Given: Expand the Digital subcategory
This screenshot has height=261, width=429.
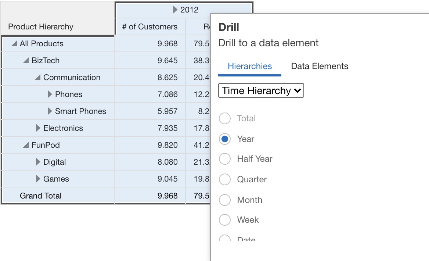Looking at the screenshot, I should (38, 162).
